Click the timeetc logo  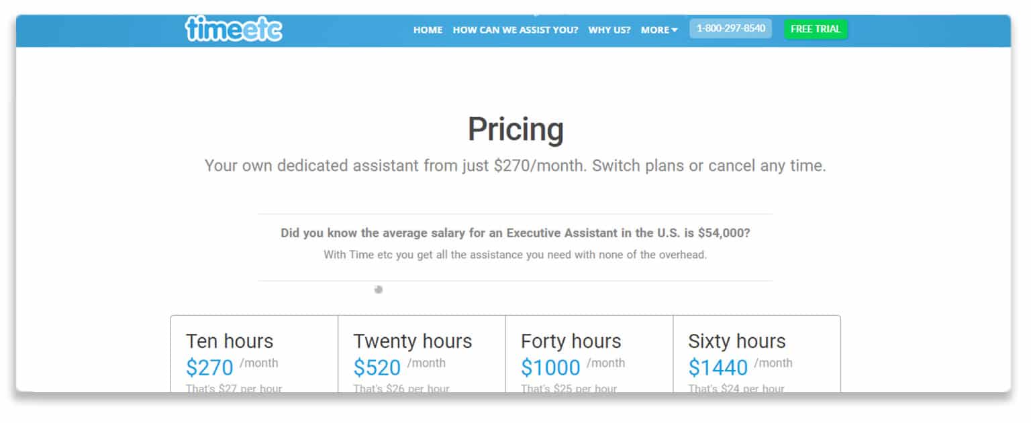click(234, 29)
